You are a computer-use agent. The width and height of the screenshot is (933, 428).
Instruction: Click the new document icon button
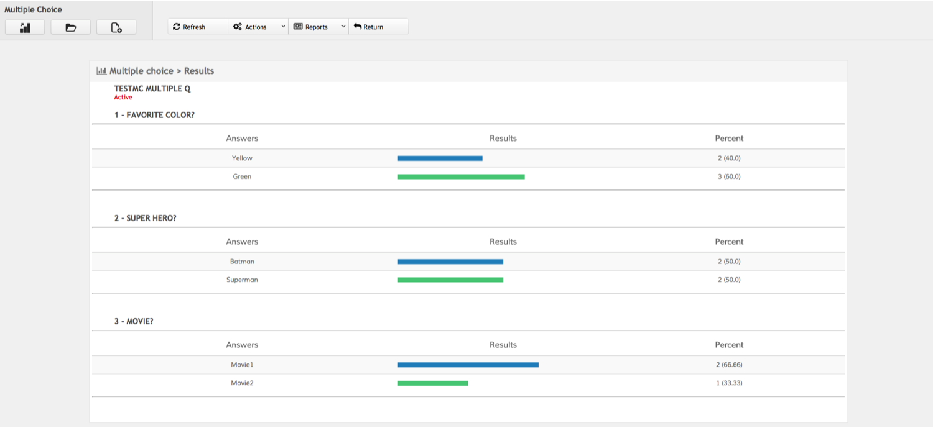116,27
